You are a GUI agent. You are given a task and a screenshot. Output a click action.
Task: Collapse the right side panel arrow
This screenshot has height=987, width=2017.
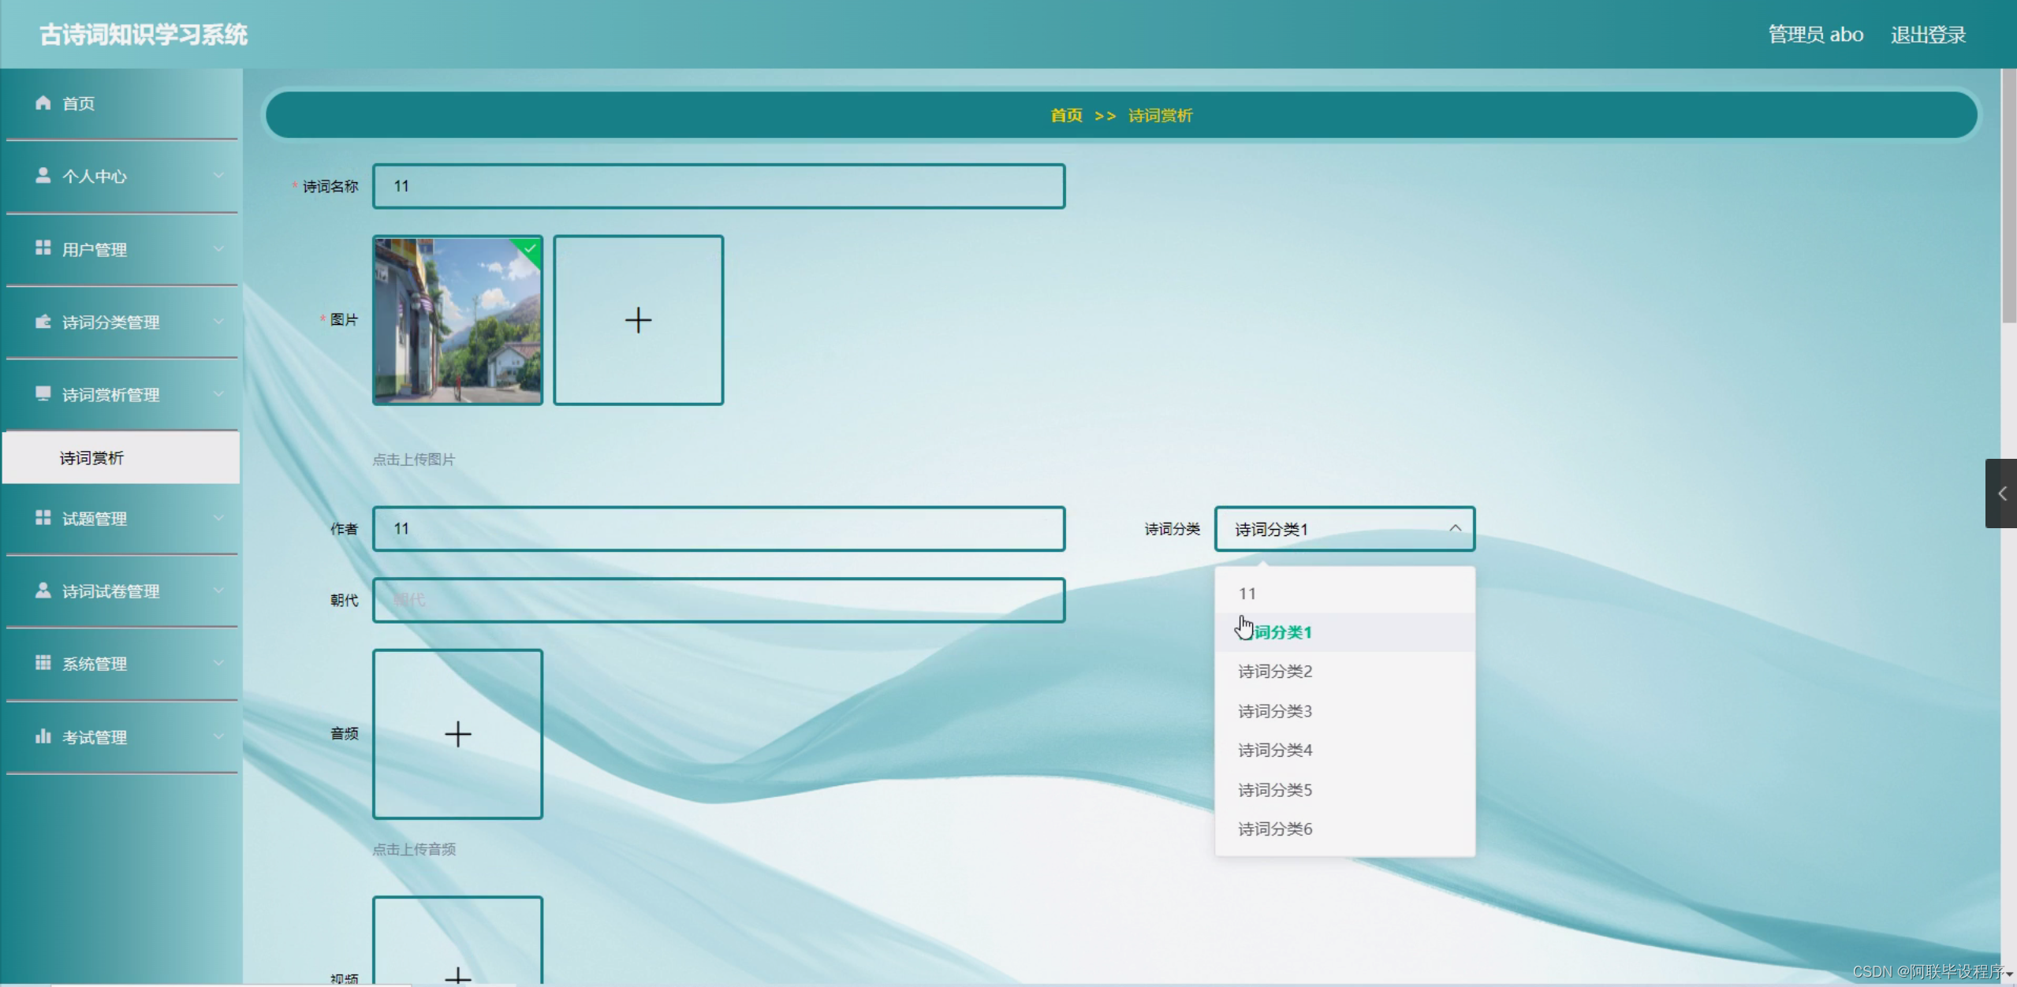click(2001, 494)
